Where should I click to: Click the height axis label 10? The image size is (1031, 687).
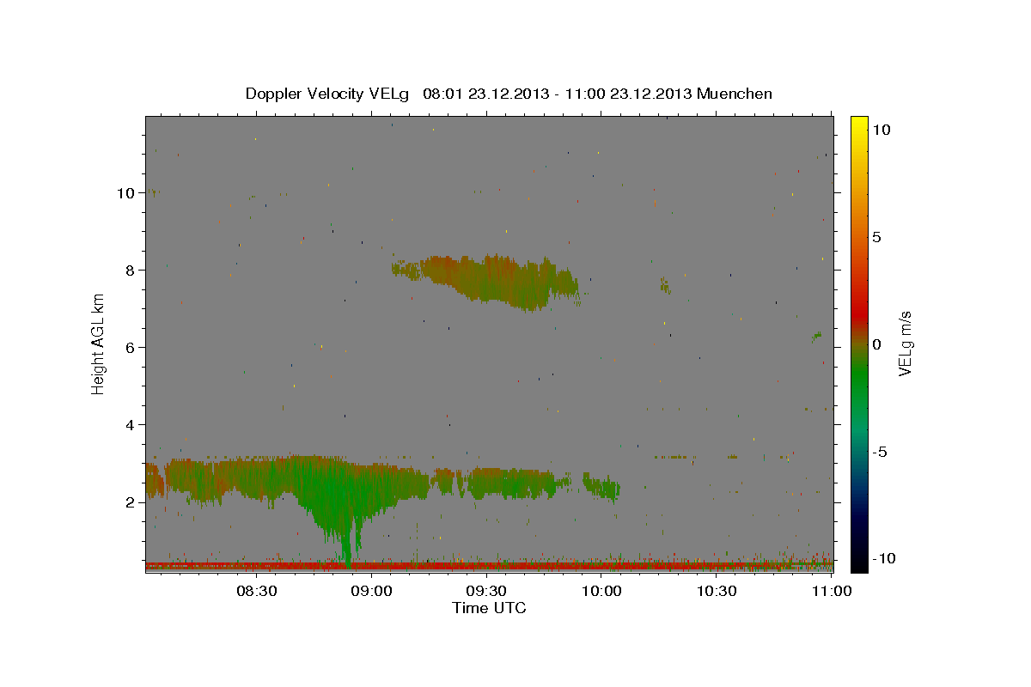(x=126, y=193)
